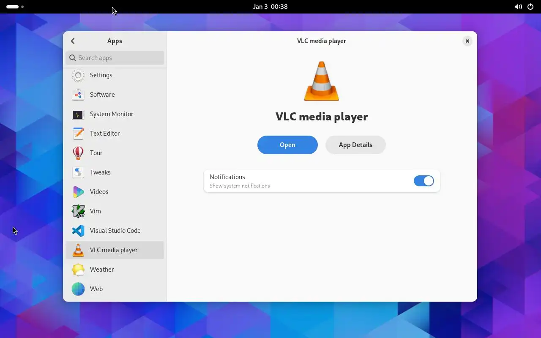The width and height of the screenshot is (541, 338).
Task: Open the clock and calendar menu
Action: pos(270,7)
